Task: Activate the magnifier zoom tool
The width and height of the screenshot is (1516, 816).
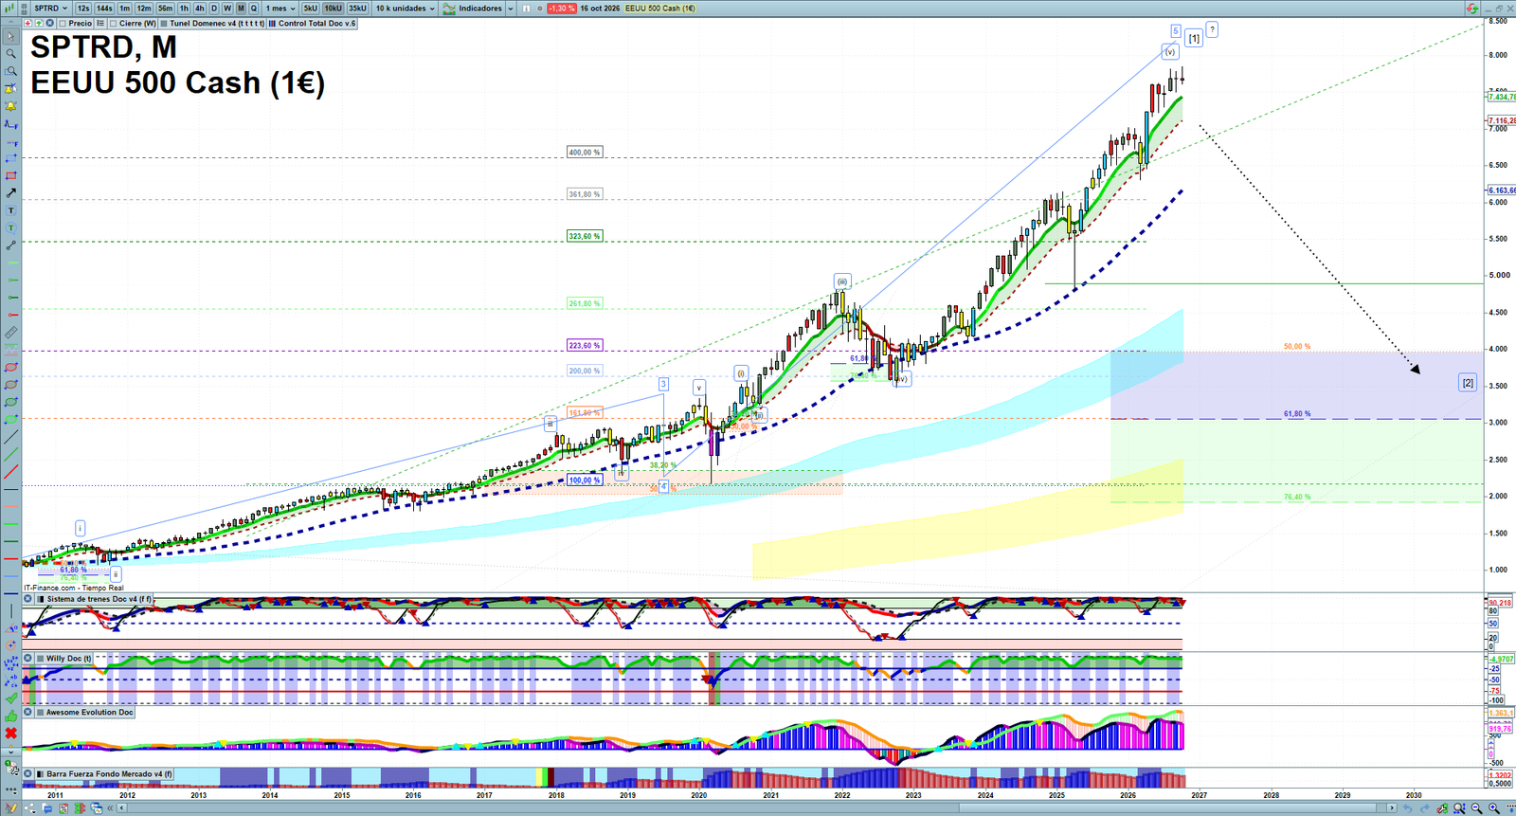Action: tap(10, 54)
